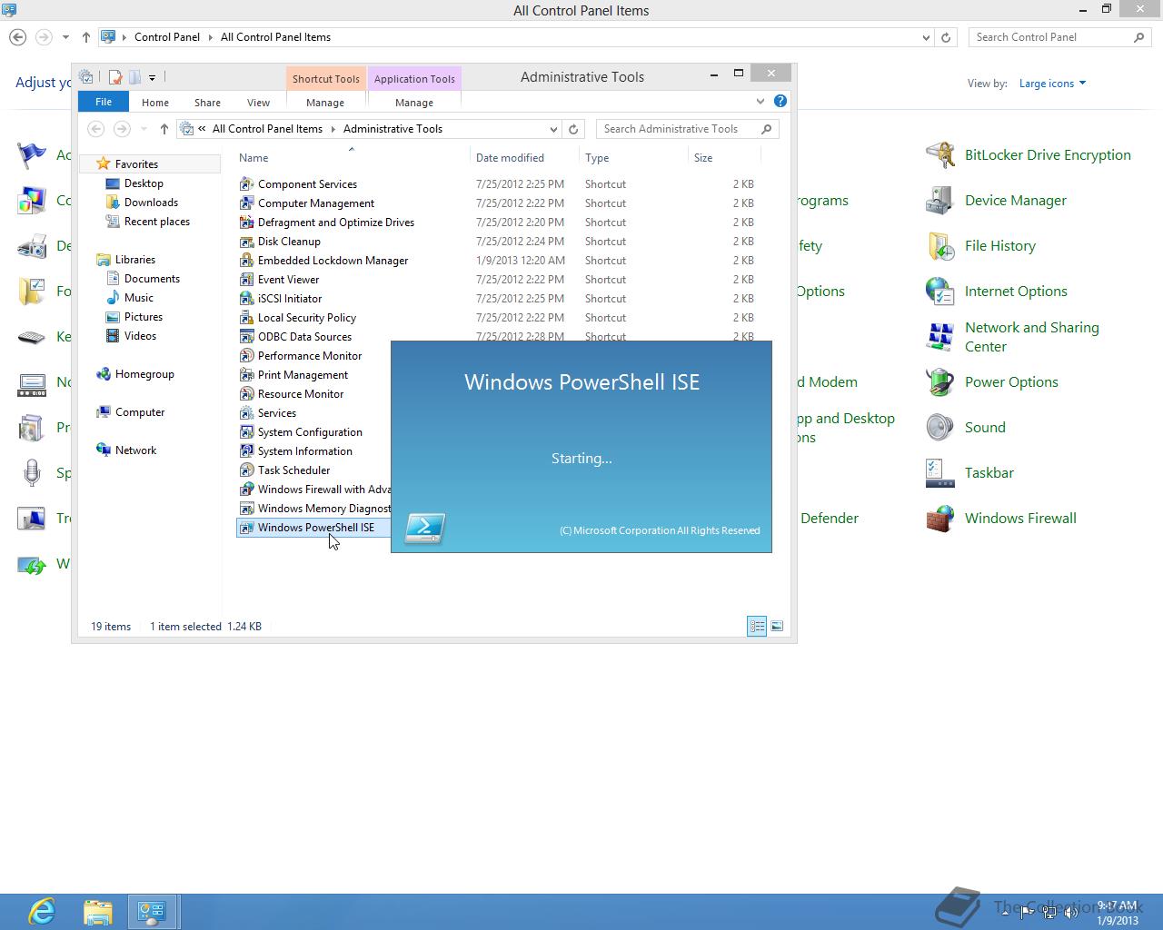1163x930 pixels.
Task: Open the View by Large icons dropdown
Action: click(1052, 84)
